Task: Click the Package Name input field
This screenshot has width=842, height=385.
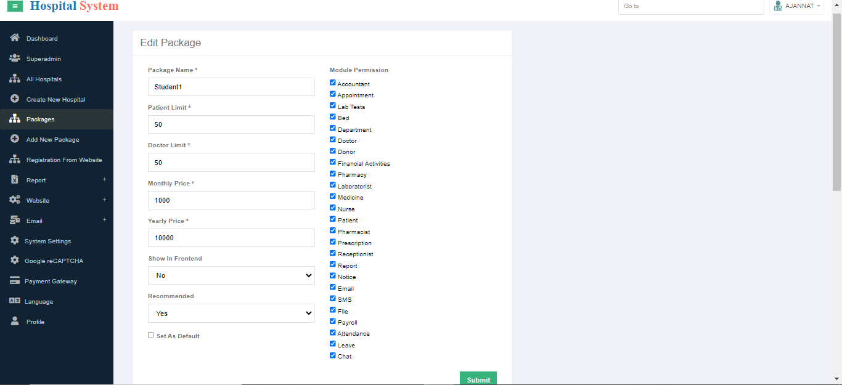Action: [x=231, y=87]
